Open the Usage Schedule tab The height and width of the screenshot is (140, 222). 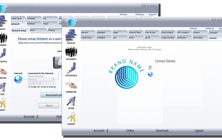tap(167, 37)
